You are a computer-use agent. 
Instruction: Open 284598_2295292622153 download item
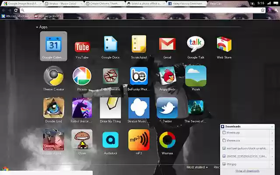click(x=245, y=157)
